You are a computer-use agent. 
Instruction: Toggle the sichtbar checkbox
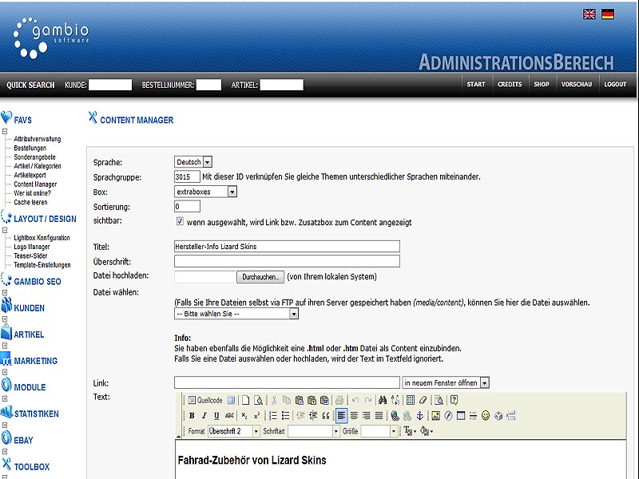click(x=179, y=221)
